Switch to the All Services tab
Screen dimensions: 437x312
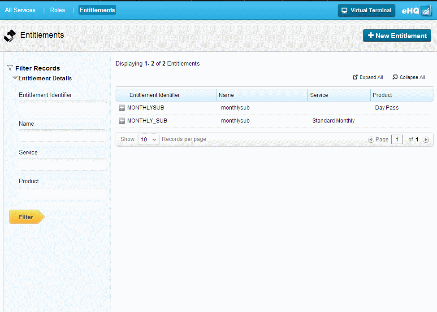coord(20,10)
